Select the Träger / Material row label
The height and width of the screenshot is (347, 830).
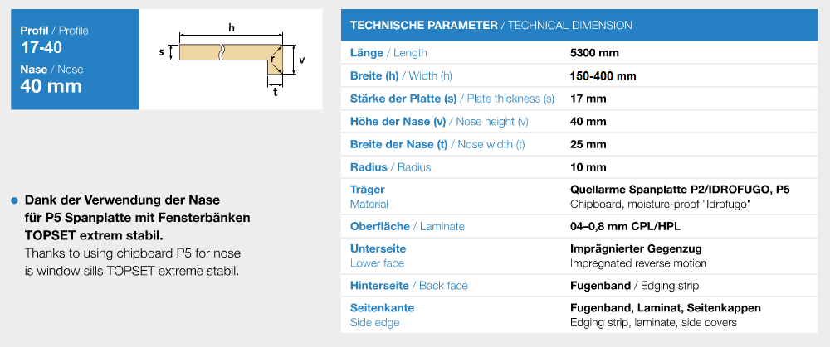point(369,196)
